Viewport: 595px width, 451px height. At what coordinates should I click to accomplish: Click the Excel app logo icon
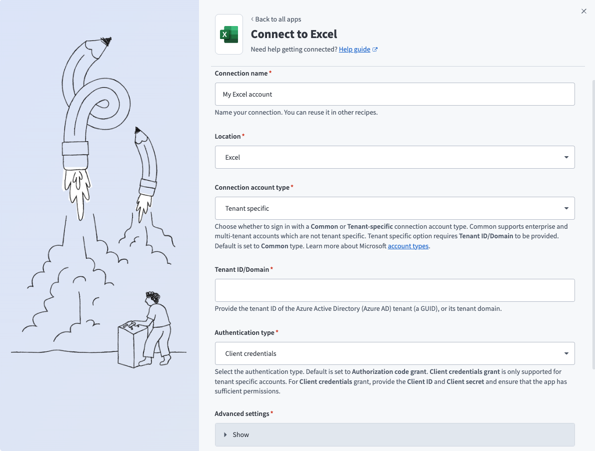[x=229, y=35]
